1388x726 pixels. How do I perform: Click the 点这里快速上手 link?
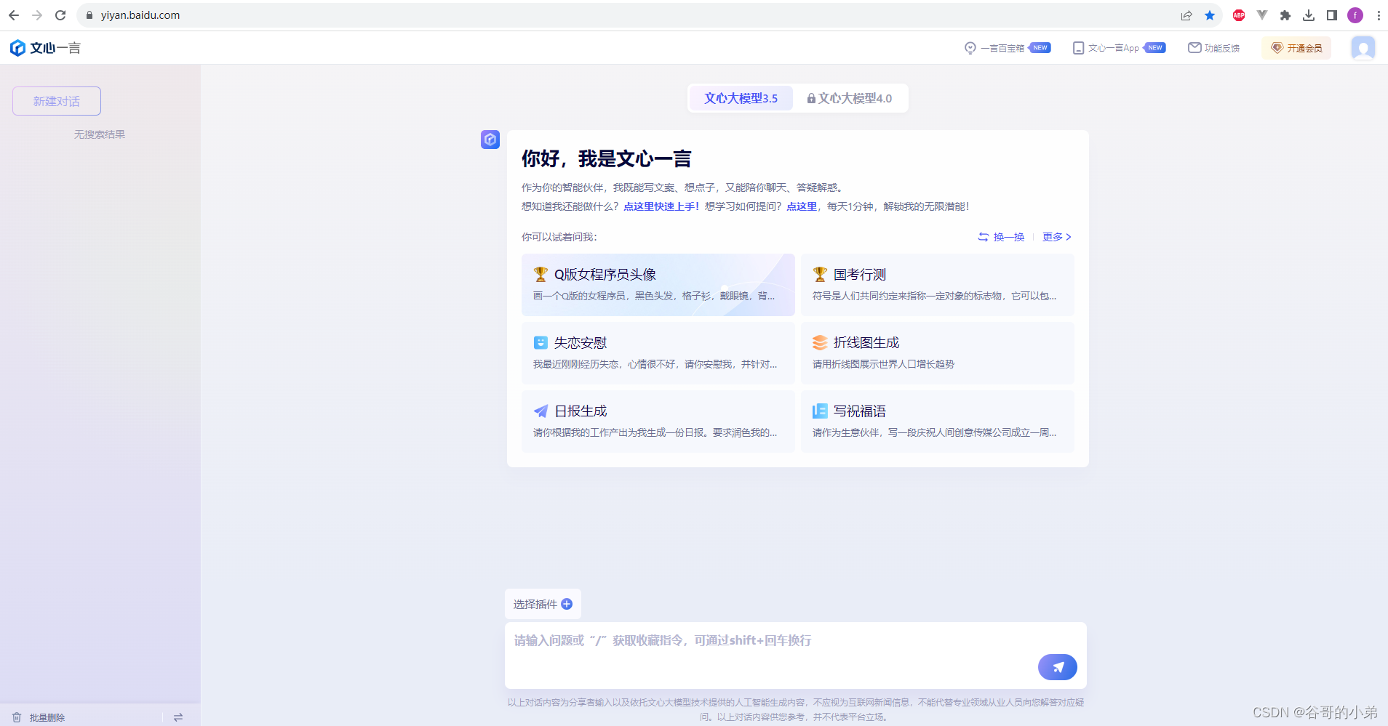click(661, 206)
